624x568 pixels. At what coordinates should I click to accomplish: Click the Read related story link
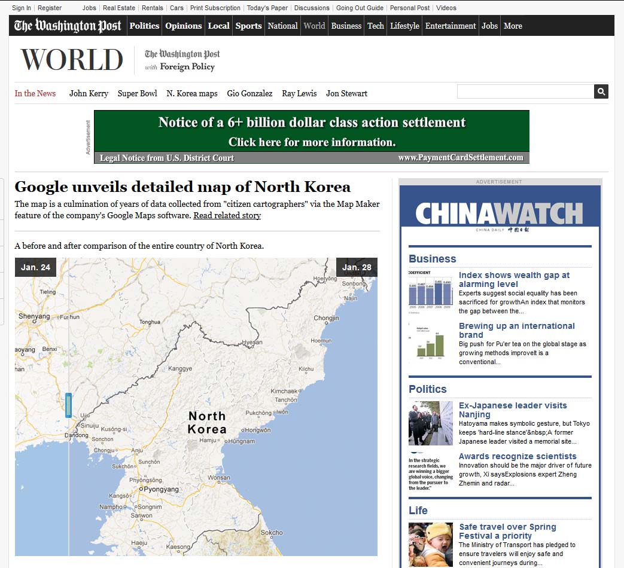[227, 215]
